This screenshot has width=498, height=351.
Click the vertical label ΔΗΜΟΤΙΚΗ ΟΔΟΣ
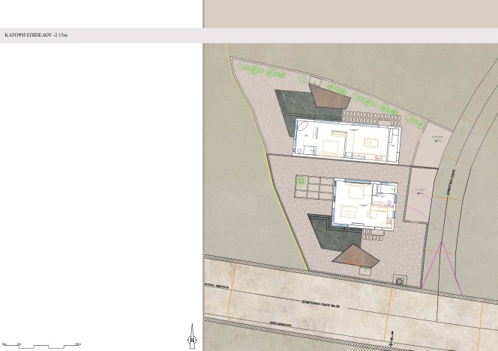pos(451,181)
